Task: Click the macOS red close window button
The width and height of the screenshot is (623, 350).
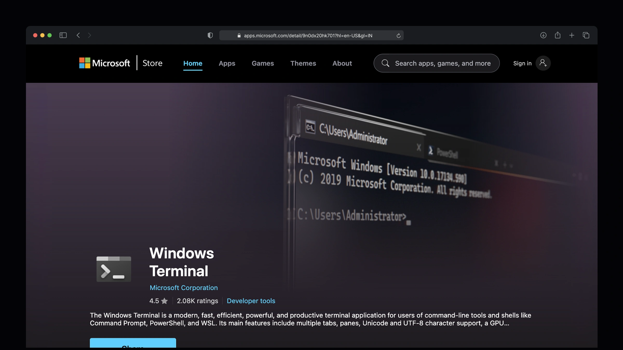Action: pyautogui.click(x=35, y=35)
